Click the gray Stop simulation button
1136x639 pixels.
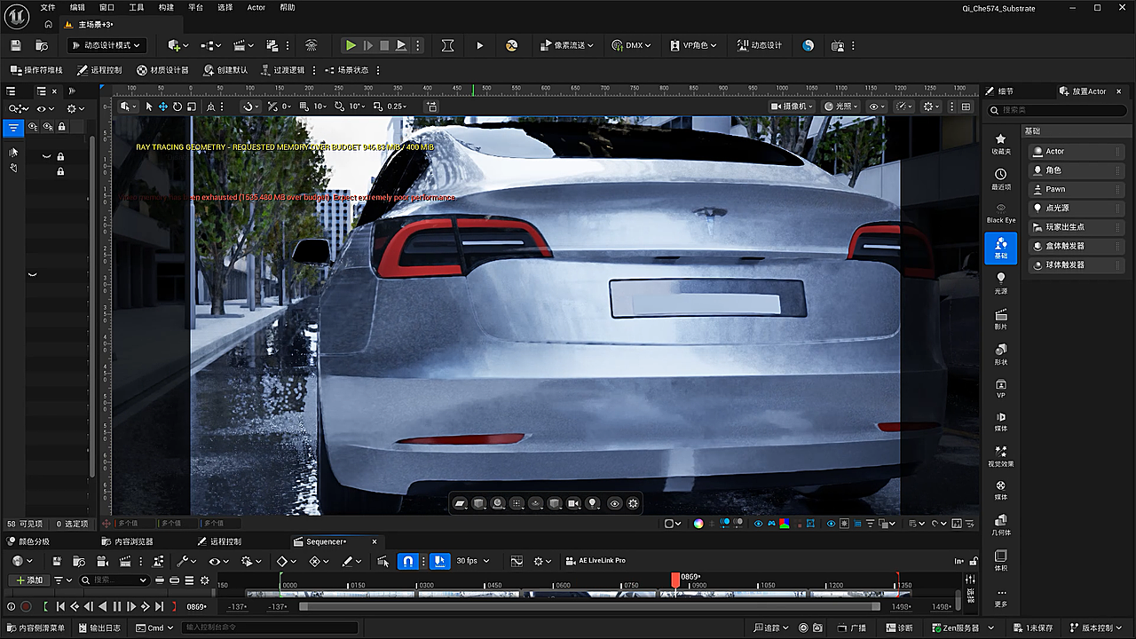point(384,45)
